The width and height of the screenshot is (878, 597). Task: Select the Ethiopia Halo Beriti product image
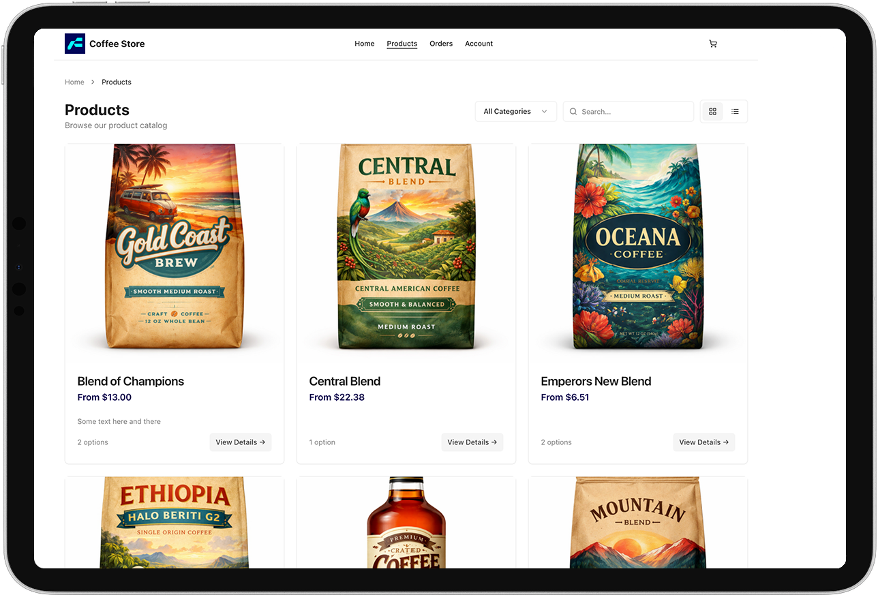[175, 522]
